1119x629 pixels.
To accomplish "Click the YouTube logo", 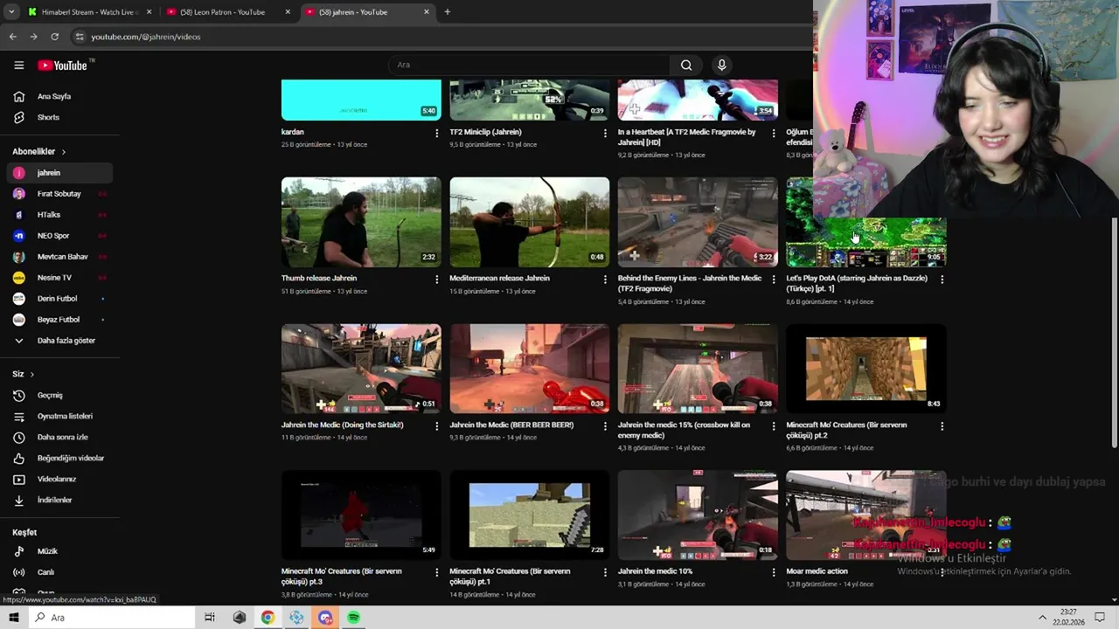I will pos(62,66).
